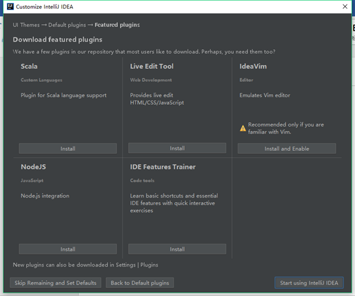Click 'Node.js integration' description

tap(45, 196)
